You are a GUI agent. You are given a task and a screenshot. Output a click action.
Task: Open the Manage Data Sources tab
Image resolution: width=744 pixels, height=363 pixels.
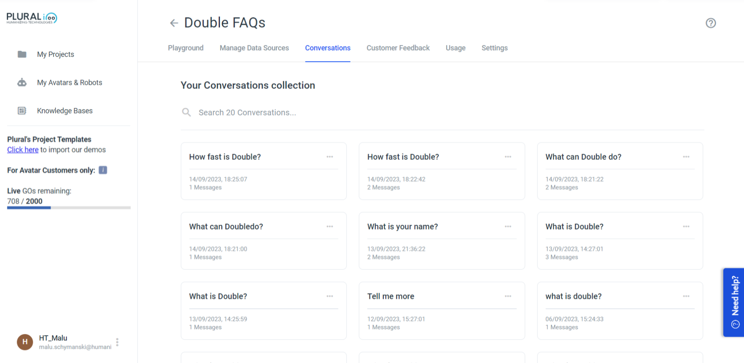254,48
